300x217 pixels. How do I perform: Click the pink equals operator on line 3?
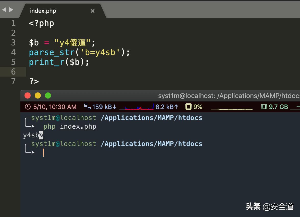[46, 43]
